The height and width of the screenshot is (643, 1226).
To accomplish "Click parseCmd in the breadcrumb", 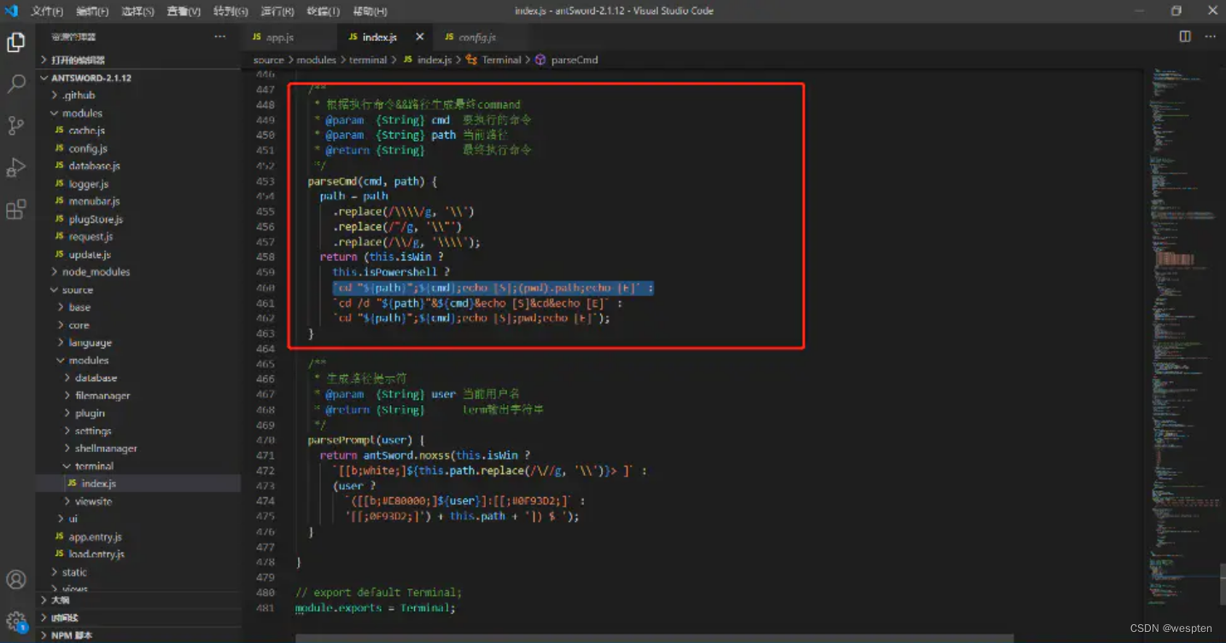I will pyautogui.click(x=574, y=60).
